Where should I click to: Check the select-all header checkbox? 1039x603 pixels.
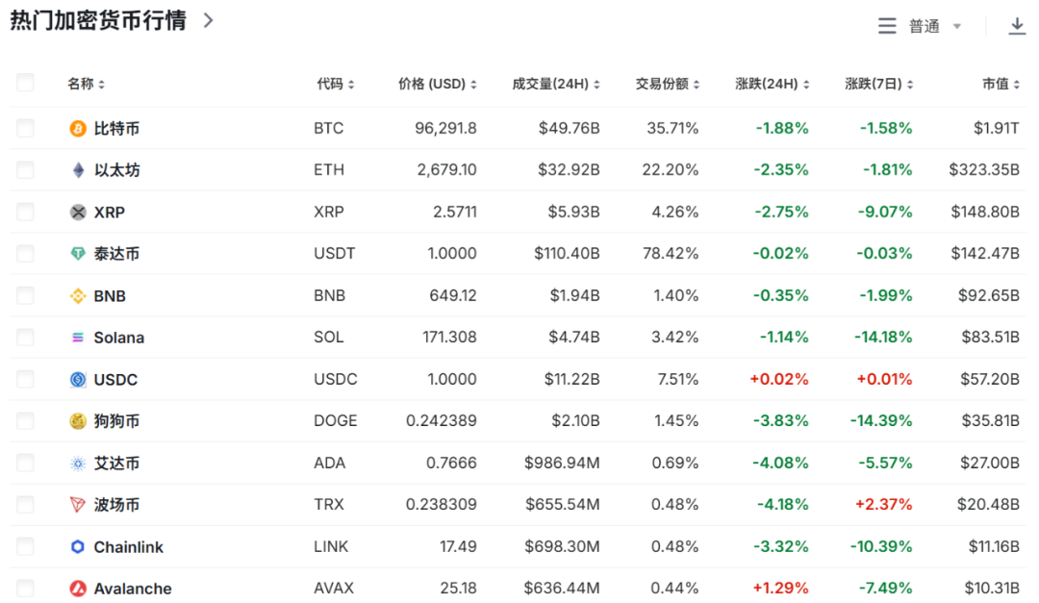25,83
